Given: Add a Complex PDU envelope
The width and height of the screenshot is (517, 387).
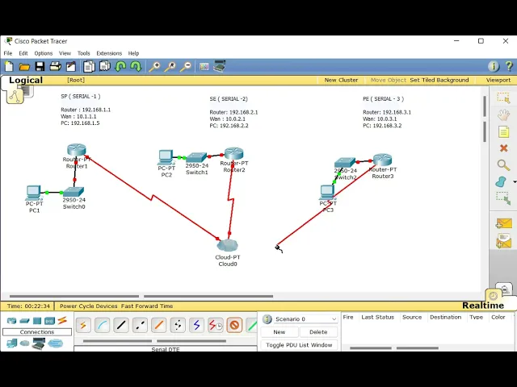Looking at the screenshot, I should [x=503, y=241].
